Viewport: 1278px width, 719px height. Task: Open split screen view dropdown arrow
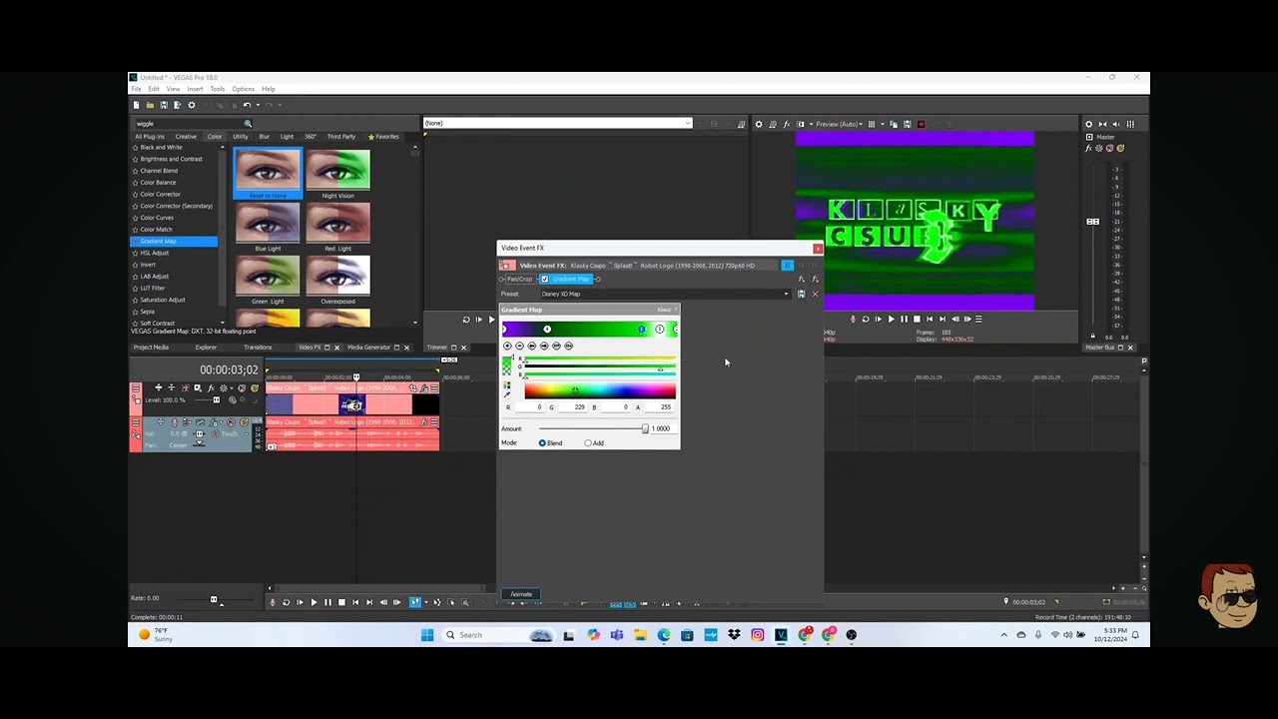point(809,124)
